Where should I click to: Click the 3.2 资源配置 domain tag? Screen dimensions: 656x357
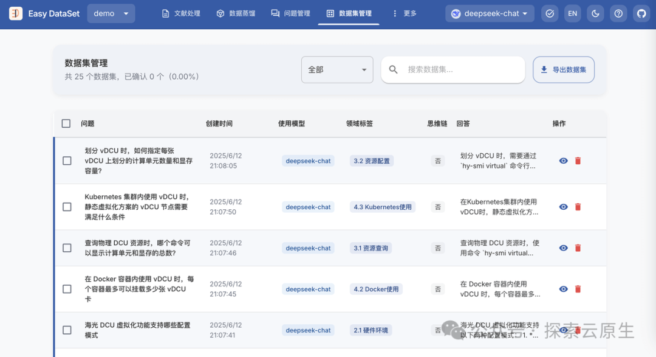[371, 161]
